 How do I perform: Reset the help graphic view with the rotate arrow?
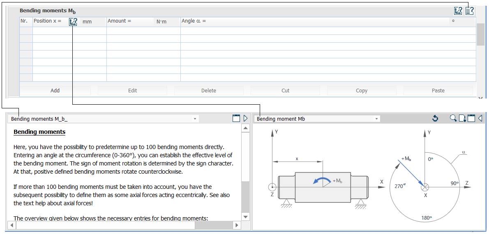pyautogui.click(x=435, y=118)
